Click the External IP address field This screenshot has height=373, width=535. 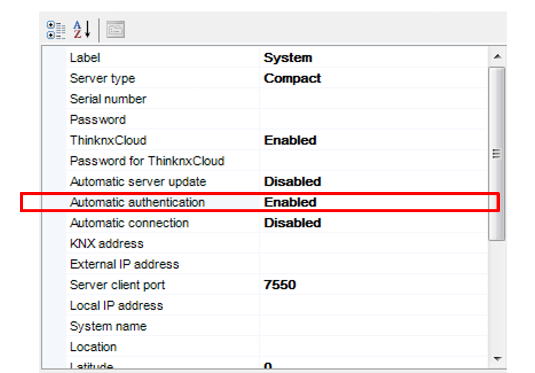coord(373,264)
